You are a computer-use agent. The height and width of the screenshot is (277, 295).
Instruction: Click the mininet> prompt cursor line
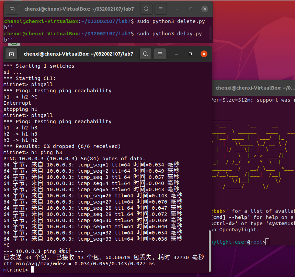tap(19, 270)
